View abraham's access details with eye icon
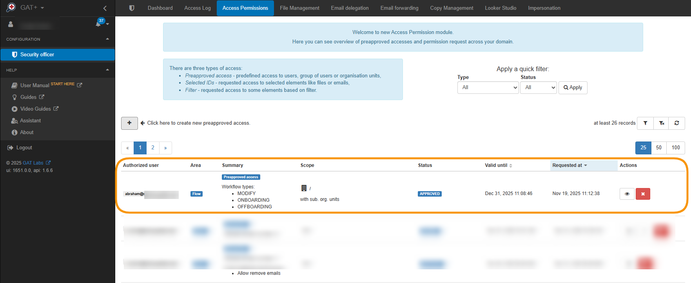The image size is (691, 283). 627,194
